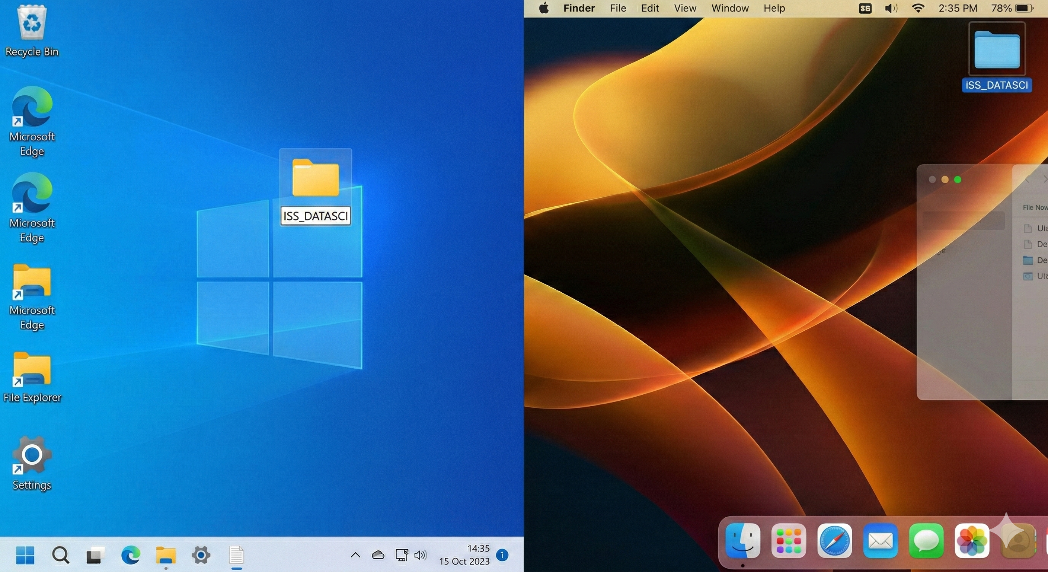Open the View menu
1048x572 pixels.
(685, 8)
